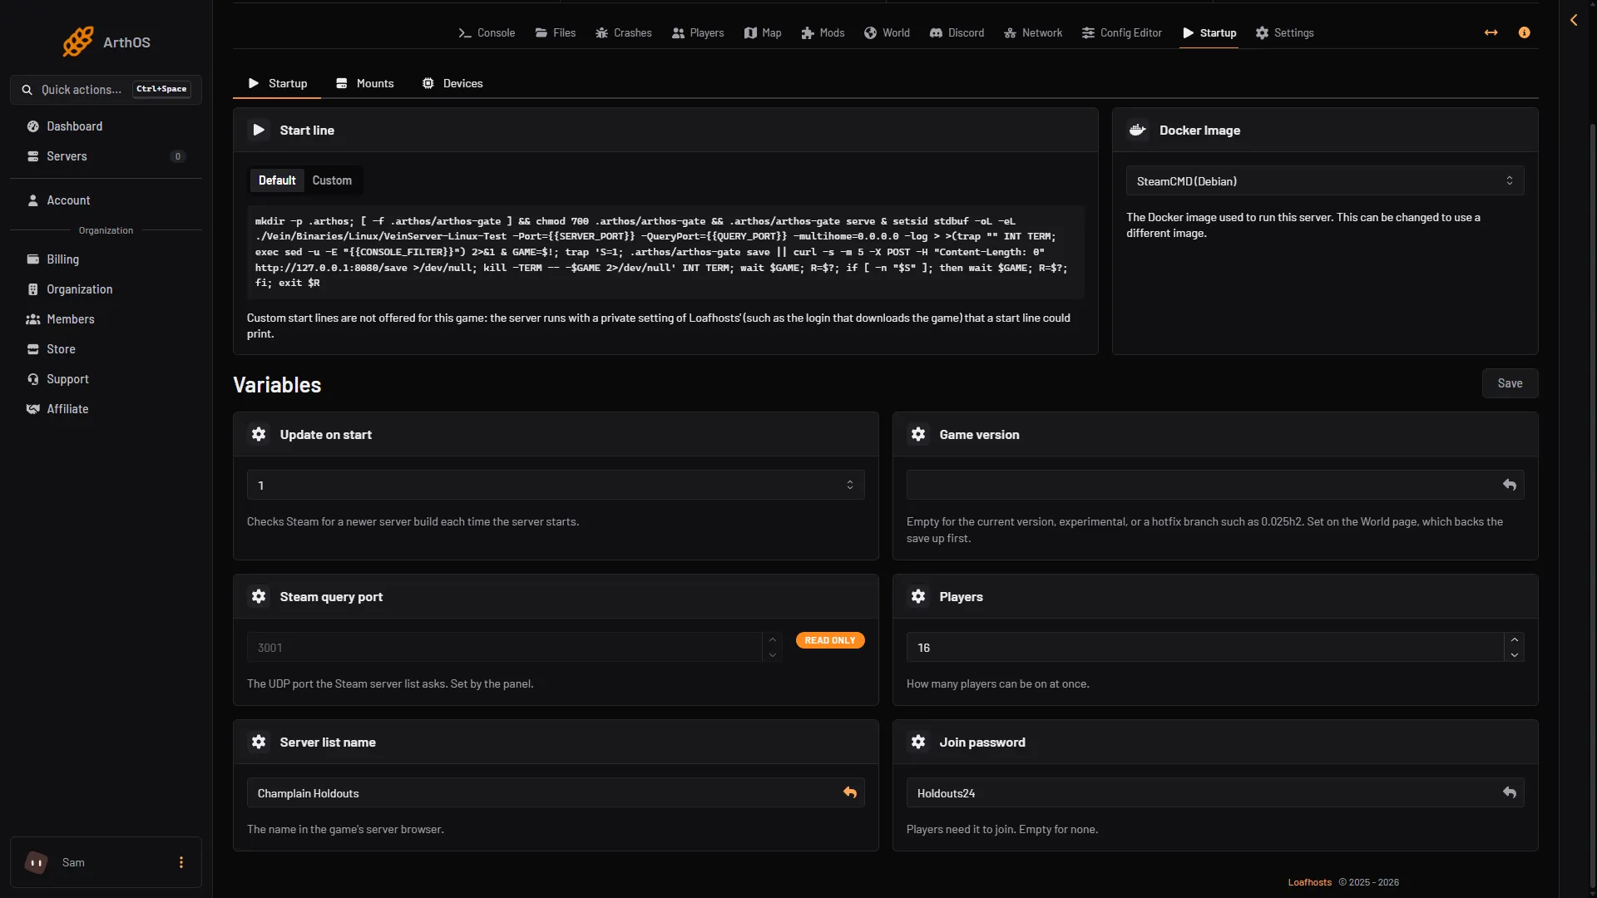Screen dimensions: 1597x898
Task: Click the Docker Image whale icon
Action: point(1137,130)
